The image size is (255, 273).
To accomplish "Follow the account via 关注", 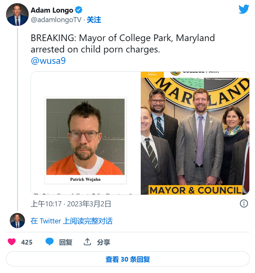I will (x=94, y=20).
